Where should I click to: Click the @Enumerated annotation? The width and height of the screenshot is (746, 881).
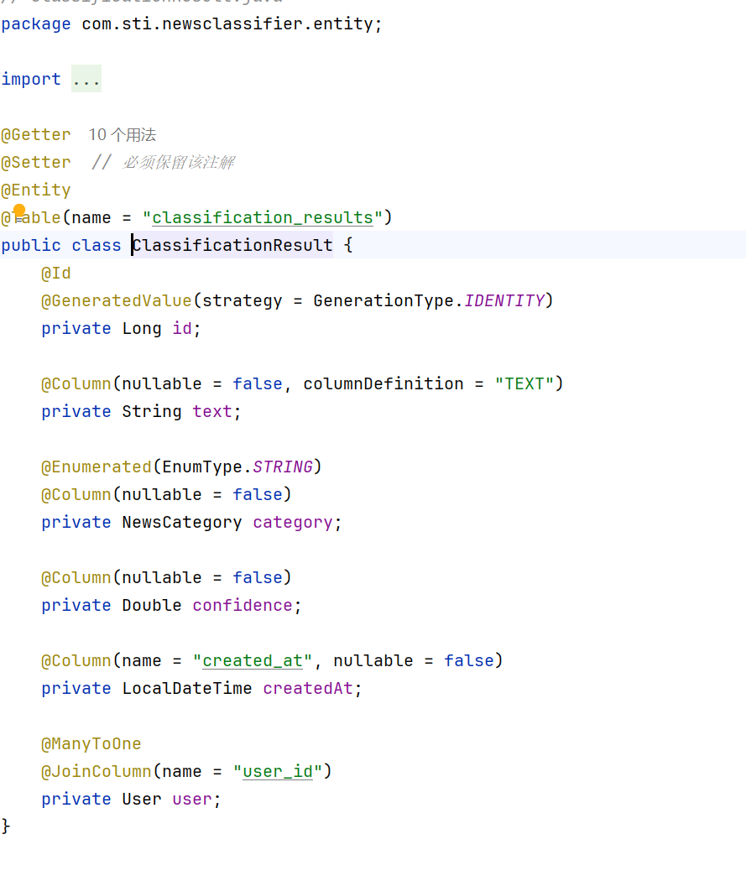click(x=97, y=467)
